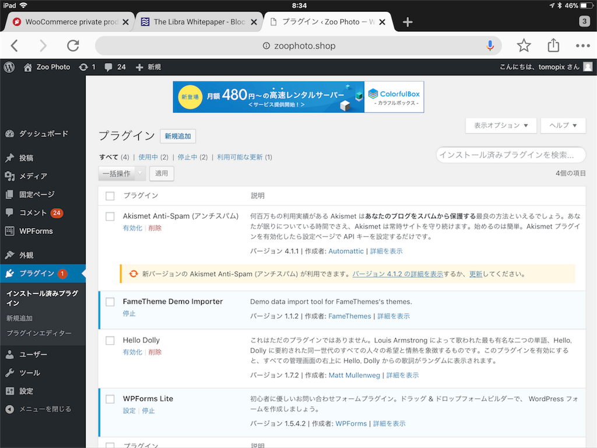Open Matt Mullenweg author link

point(354,375)
